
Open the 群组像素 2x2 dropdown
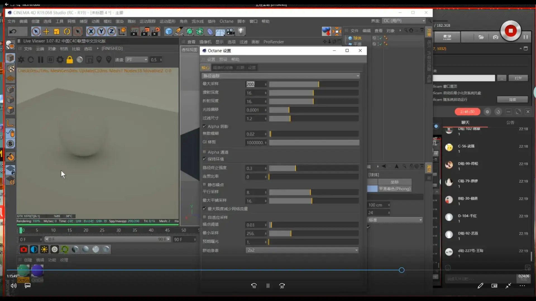tap(302, 250)
